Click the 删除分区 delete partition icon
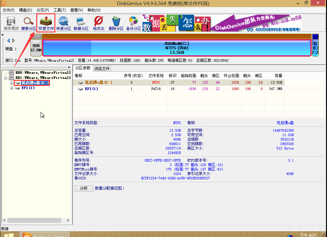 (x=116, y=24)
